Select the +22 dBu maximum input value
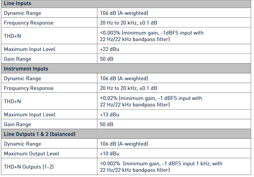Screen dimensions: 254x177 (x=109, y=49)
